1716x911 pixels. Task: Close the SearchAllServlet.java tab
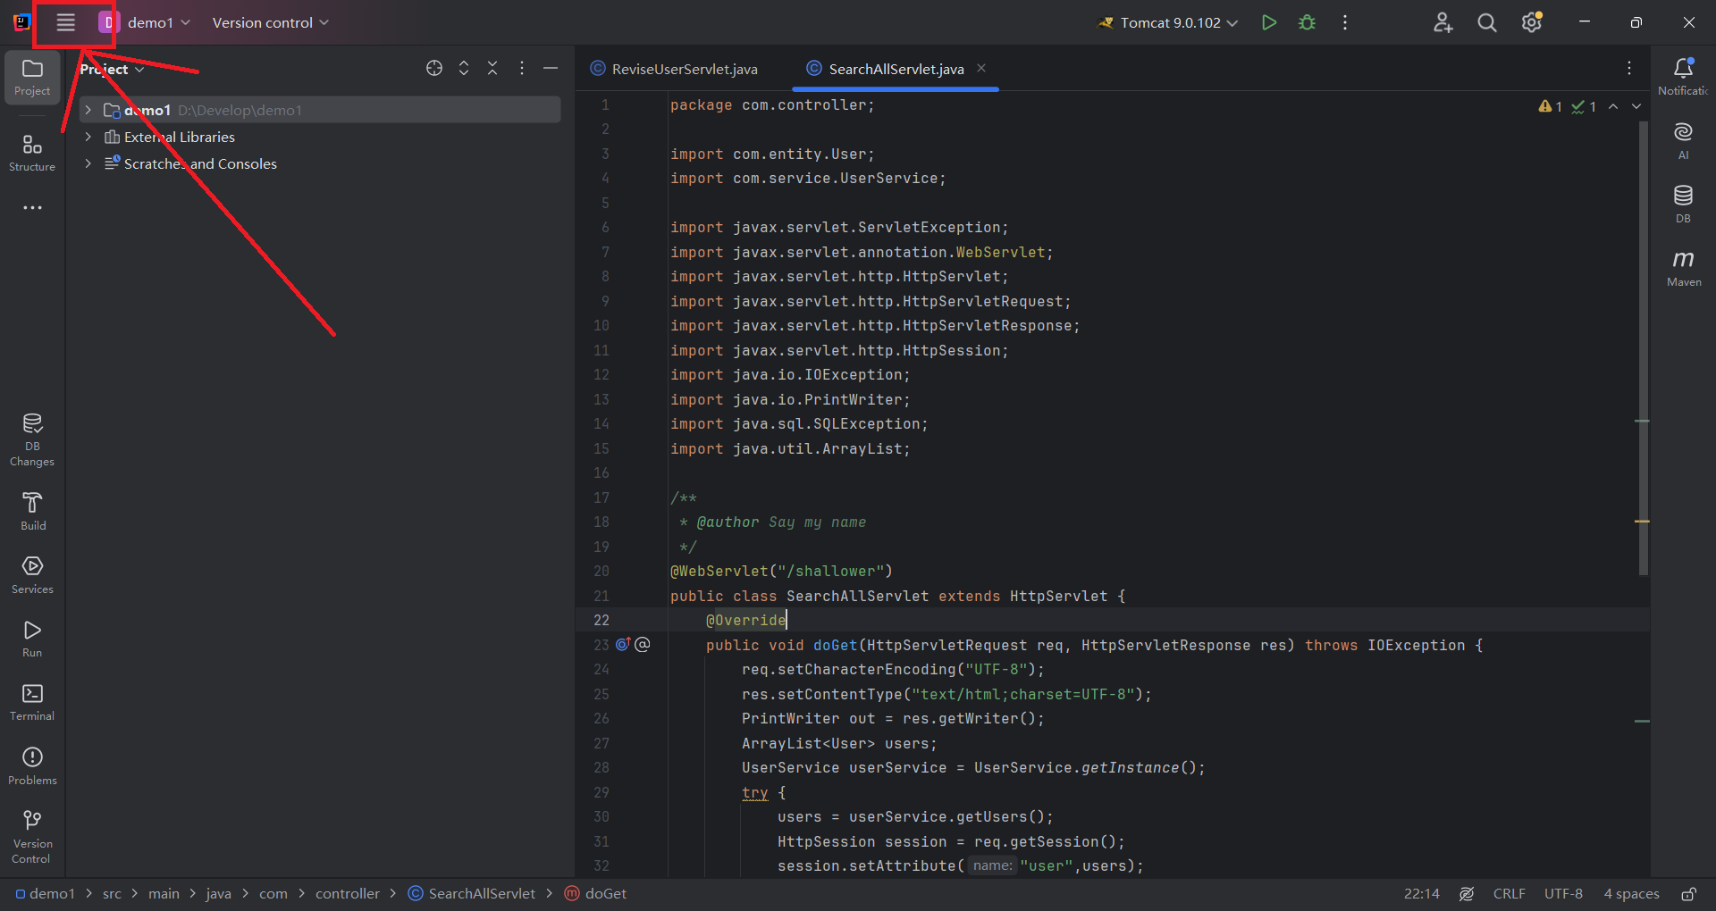[981, 68]
